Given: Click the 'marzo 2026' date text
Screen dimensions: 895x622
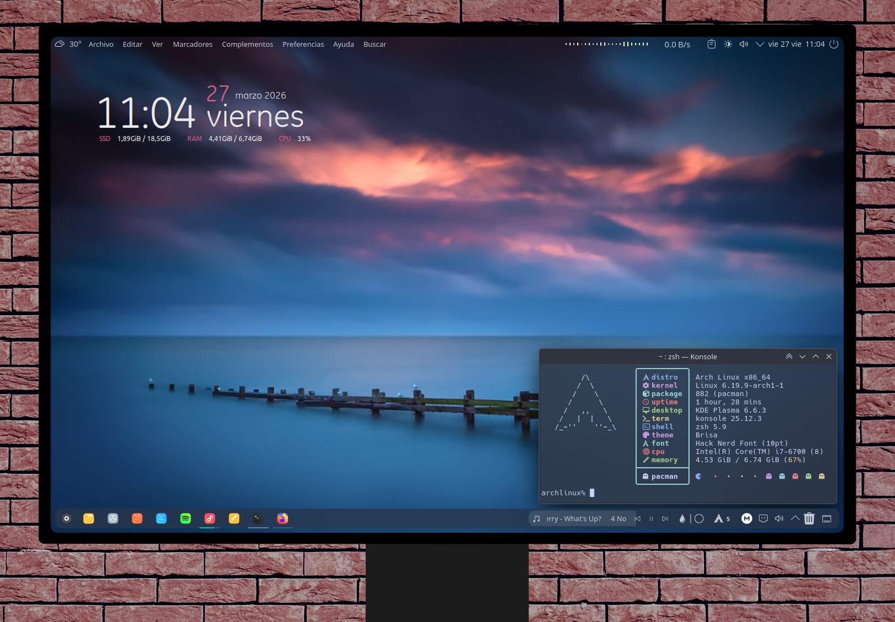Looking at the screenshot, I should click(x=261, y=95).
